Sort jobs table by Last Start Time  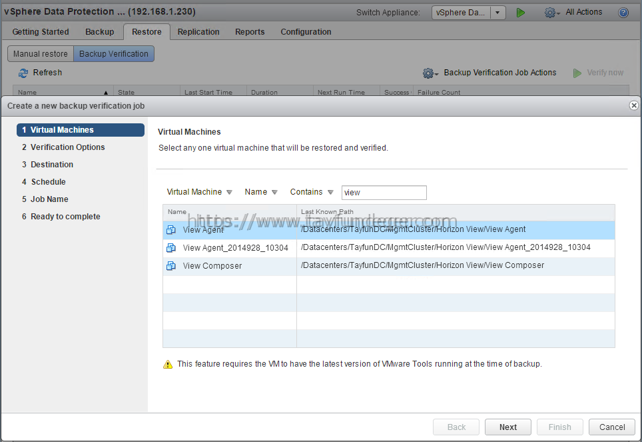pyautogui.click(x=213, y=92)
